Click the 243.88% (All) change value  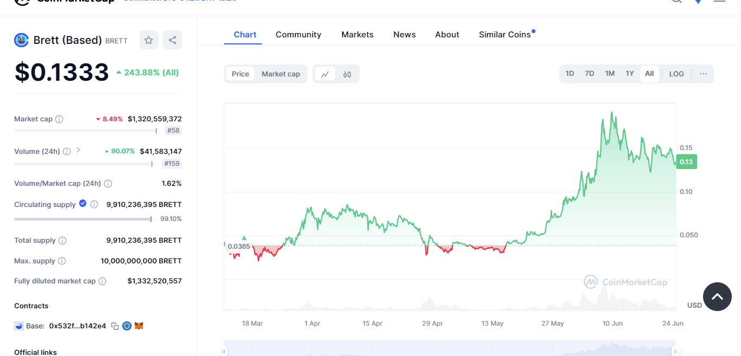point(148,73)
